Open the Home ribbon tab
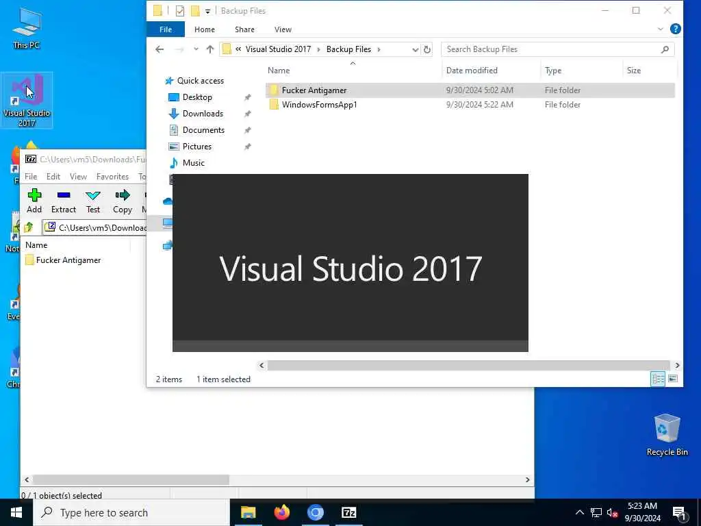The width and height of the screenshot is (701, 526). [204, 29]
